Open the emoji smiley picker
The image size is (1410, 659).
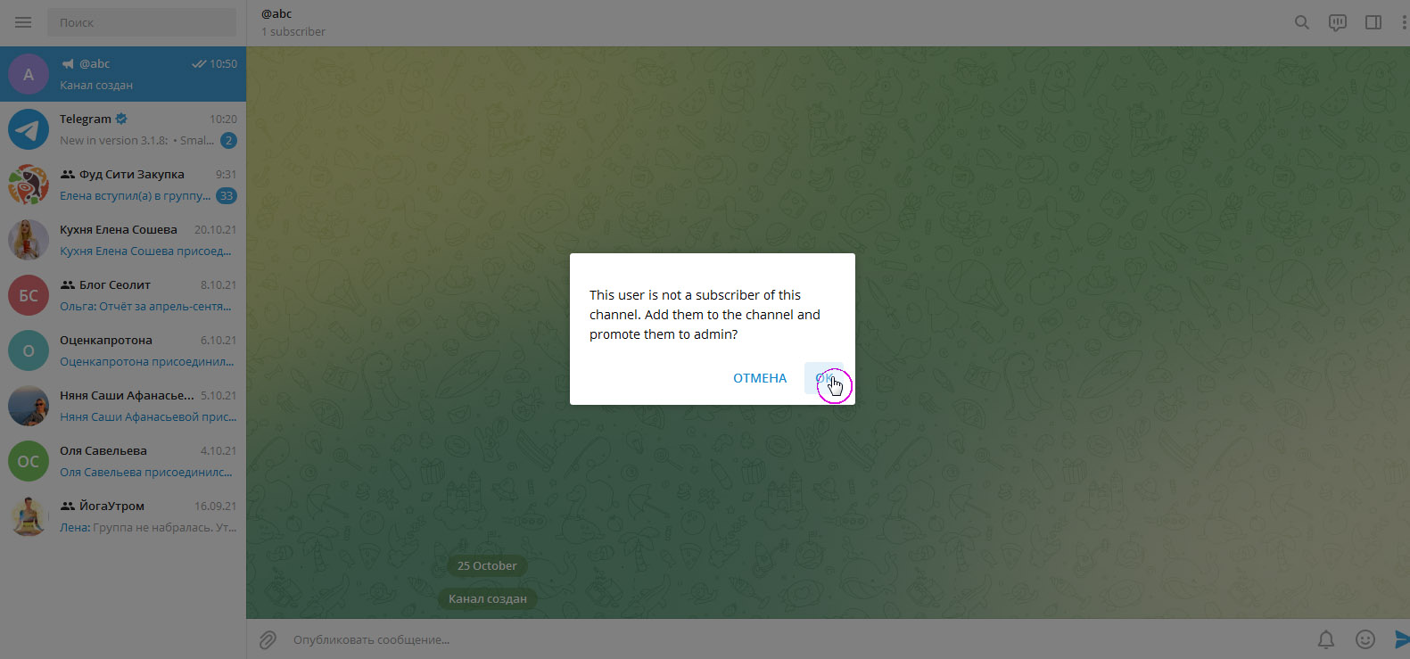[x=1365, y=639]
